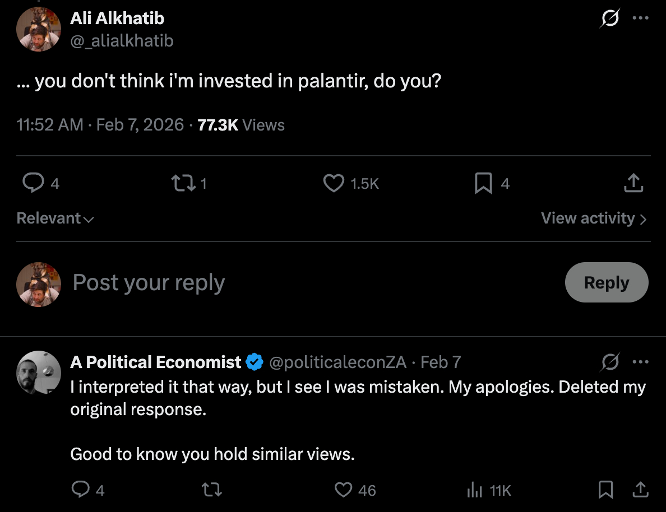Click the Grok icon on Ali Alkhatib's post
Image resolution: width=666 pixels, height=512 pixels.
[610, 19]
